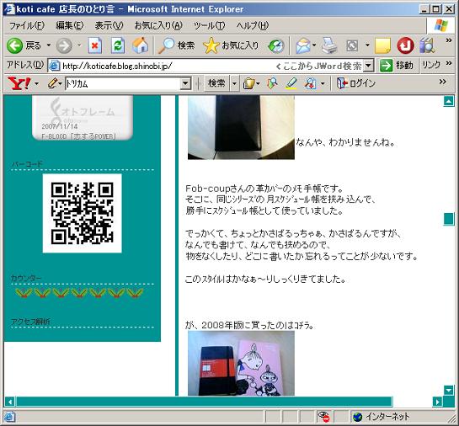Viewport: 459px width, 426px height.
Task: Expand the Yahoo! logo dropdown arrow
Action: click(x=36, y=84)
